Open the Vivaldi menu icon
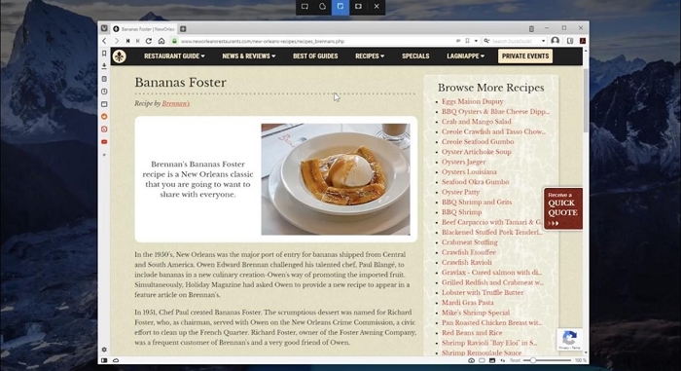The height and width of the screenshot is (371, 681). [x=104, y=28]
